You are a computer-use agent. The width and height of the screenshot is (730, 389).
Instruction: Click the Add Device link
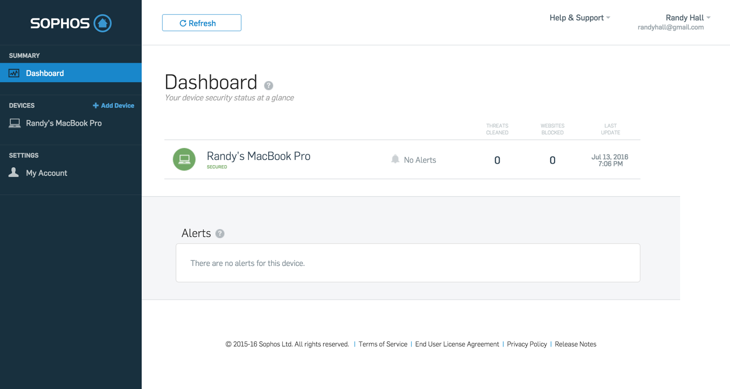113,105
